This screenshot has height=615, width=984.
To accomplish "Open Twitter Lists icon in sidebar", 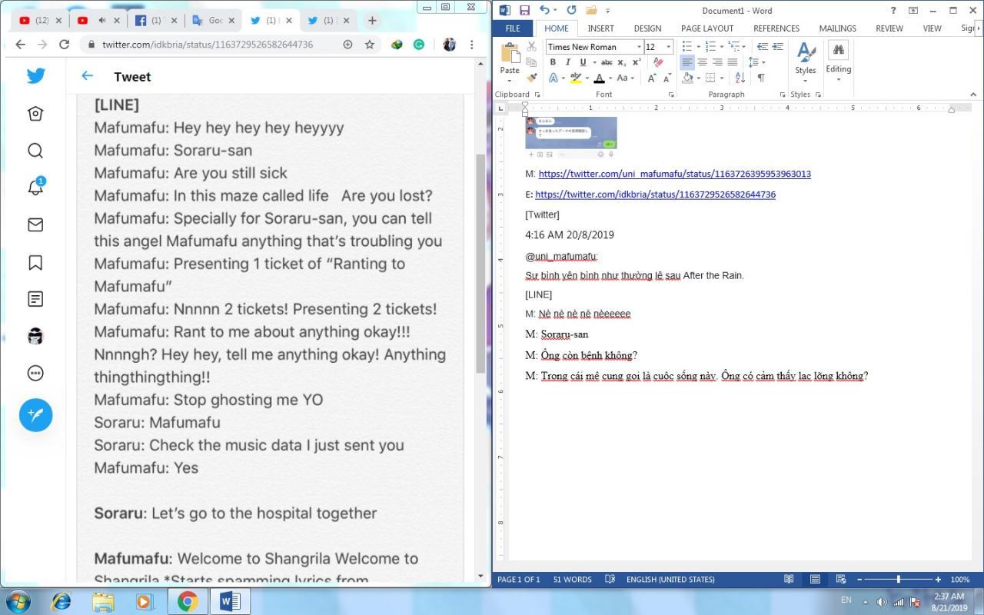I will click(35, 299).
